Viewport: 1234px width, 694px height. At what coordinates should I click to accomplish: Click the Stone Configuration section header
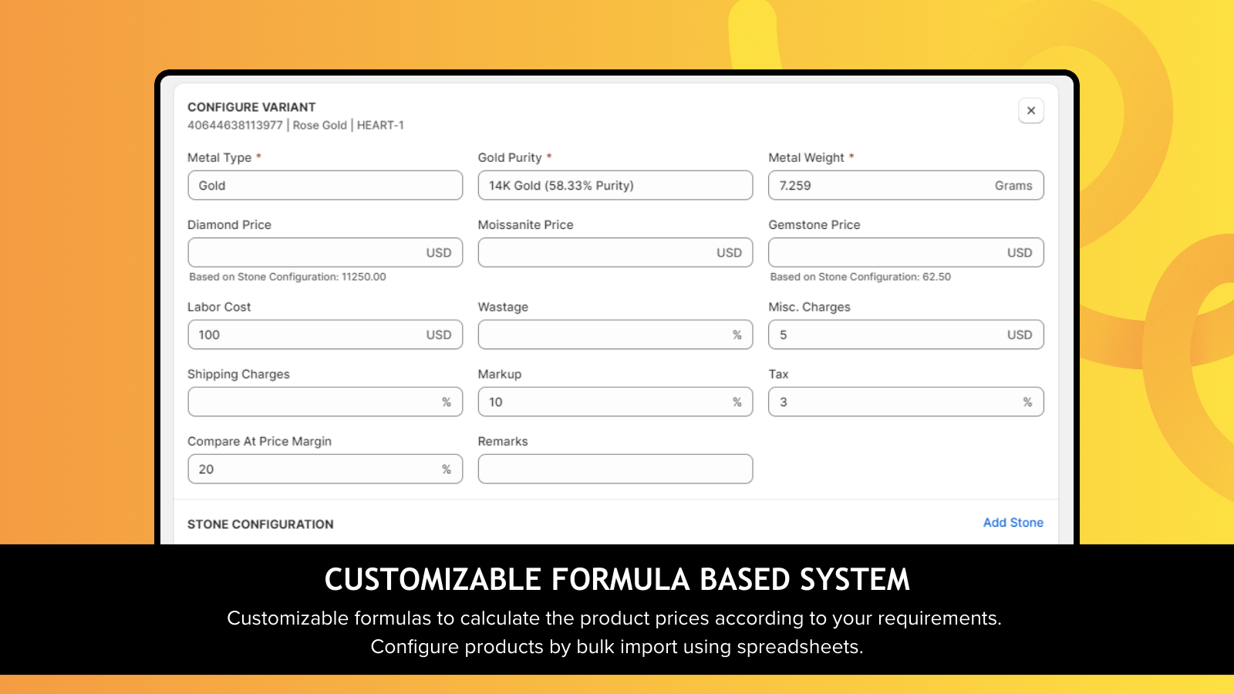(x=260, y=524)
